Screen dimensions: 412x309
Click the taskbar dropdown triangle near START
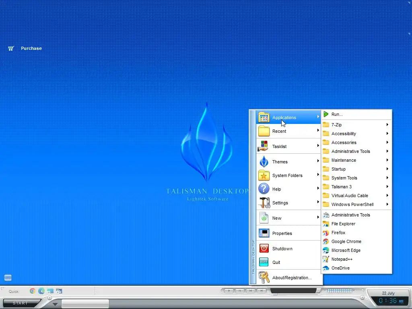(55, 304)
